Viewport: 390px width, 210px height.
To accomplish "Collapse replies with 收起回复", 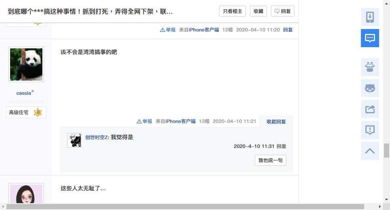I will 276,121.
